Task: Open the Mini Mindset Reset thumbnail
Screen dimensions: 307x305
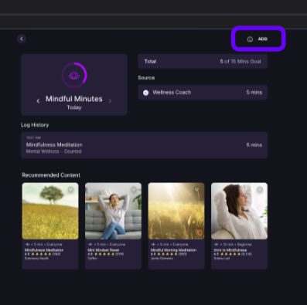Action: tap(113, 211)
